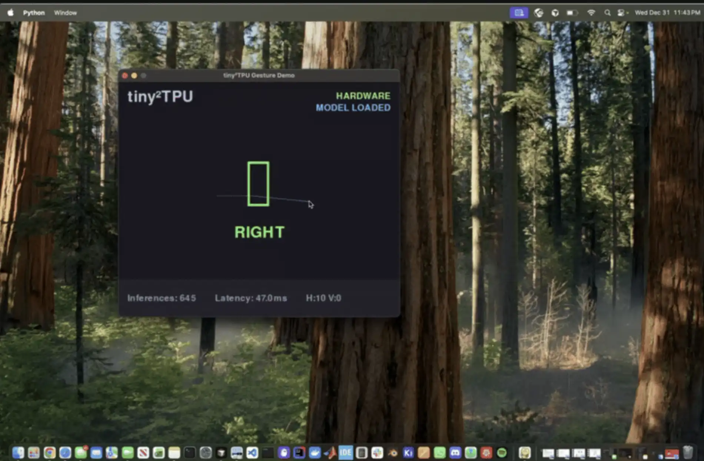This screenshot has height=461, width=704.
Task: Open KiCad from the dock
Action: tap(408, 452)
